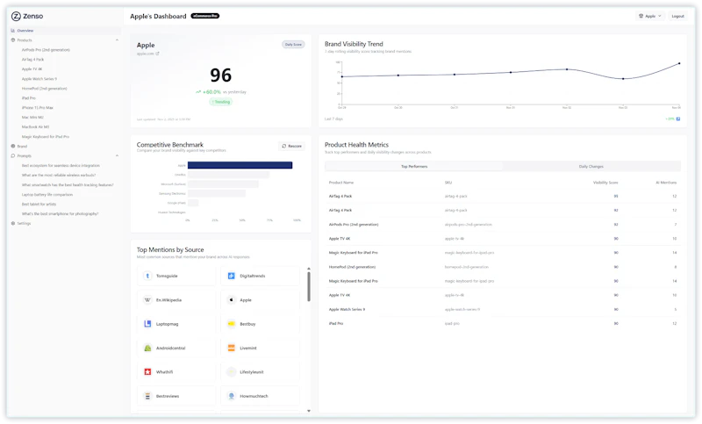Screen dimensions: 702x424
Task: Click the Livemint source icon
Action: 232,348
